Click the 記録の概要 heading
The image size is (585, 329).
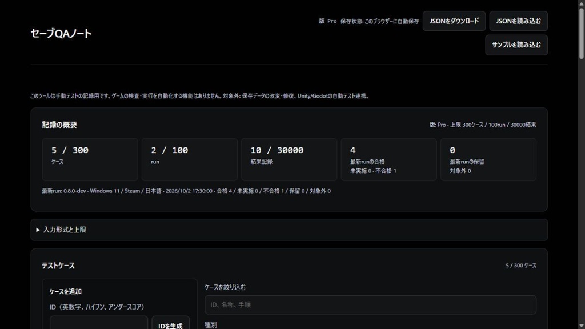point(59,125)
